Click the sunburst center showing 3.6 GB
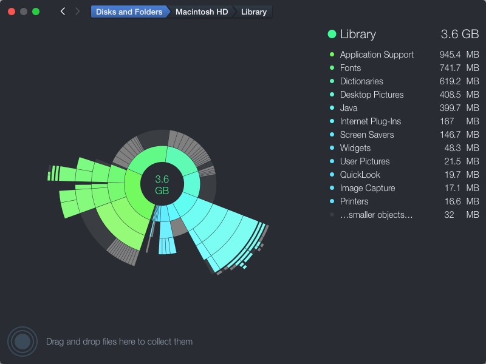Screen dimensions: 486x364 point(162,184)
